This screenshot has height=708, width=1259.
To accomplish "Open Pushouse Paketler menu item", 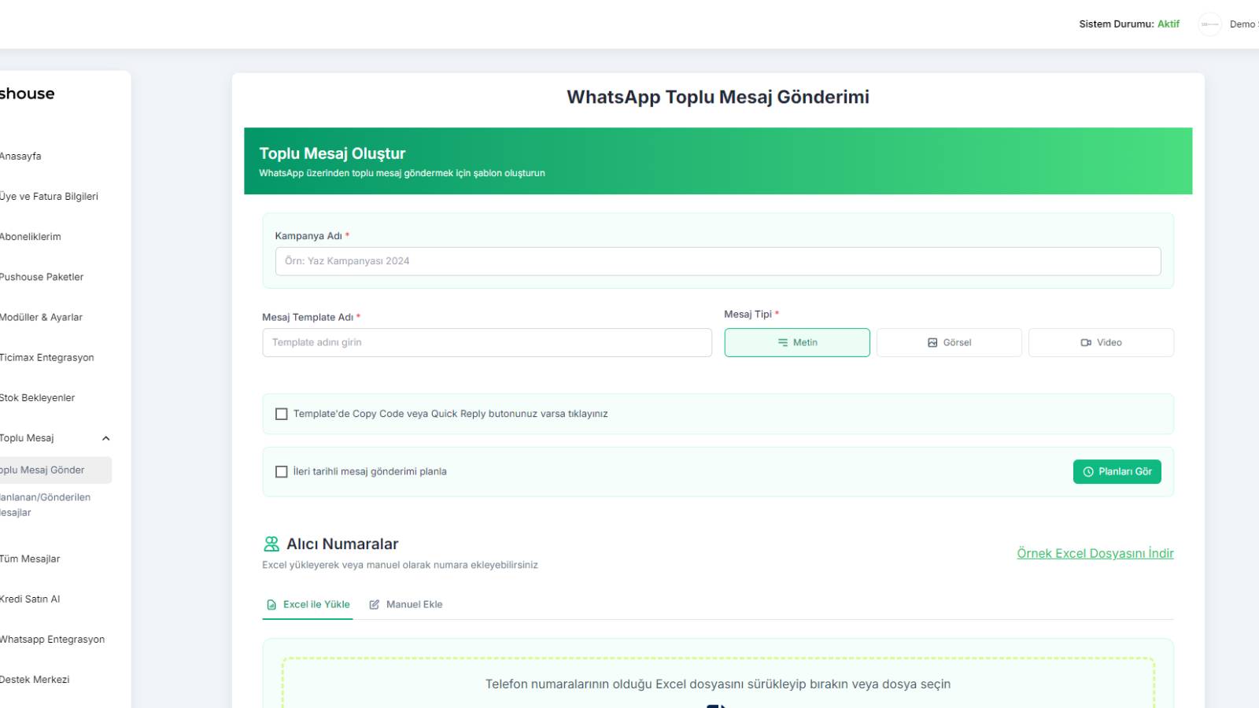I will (x=42, y=277).
